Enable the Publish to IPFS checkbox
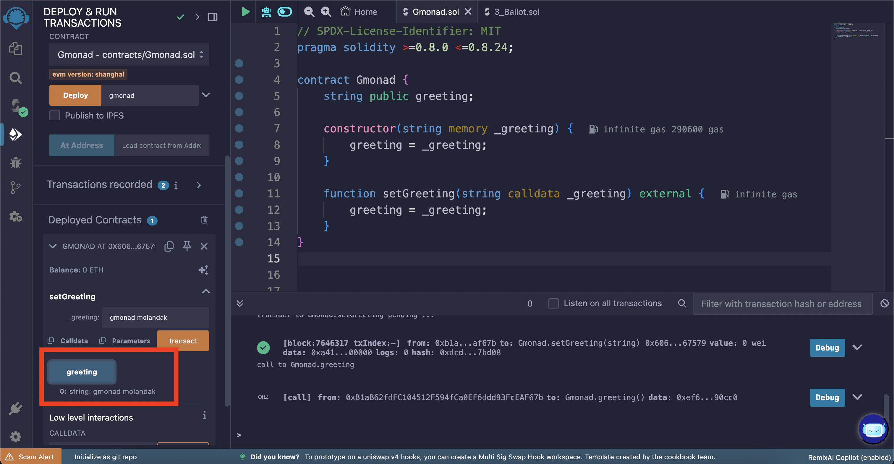This screenshot has height=464, width=894. tap(54, 115)
